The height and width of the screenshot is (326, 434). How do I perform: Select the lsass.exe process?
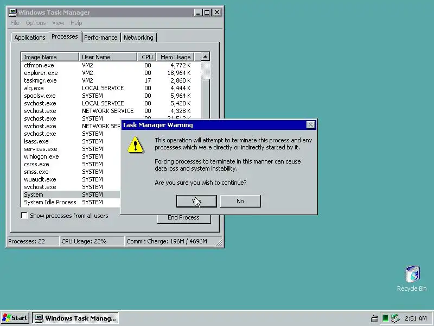[x=71, y=141]
